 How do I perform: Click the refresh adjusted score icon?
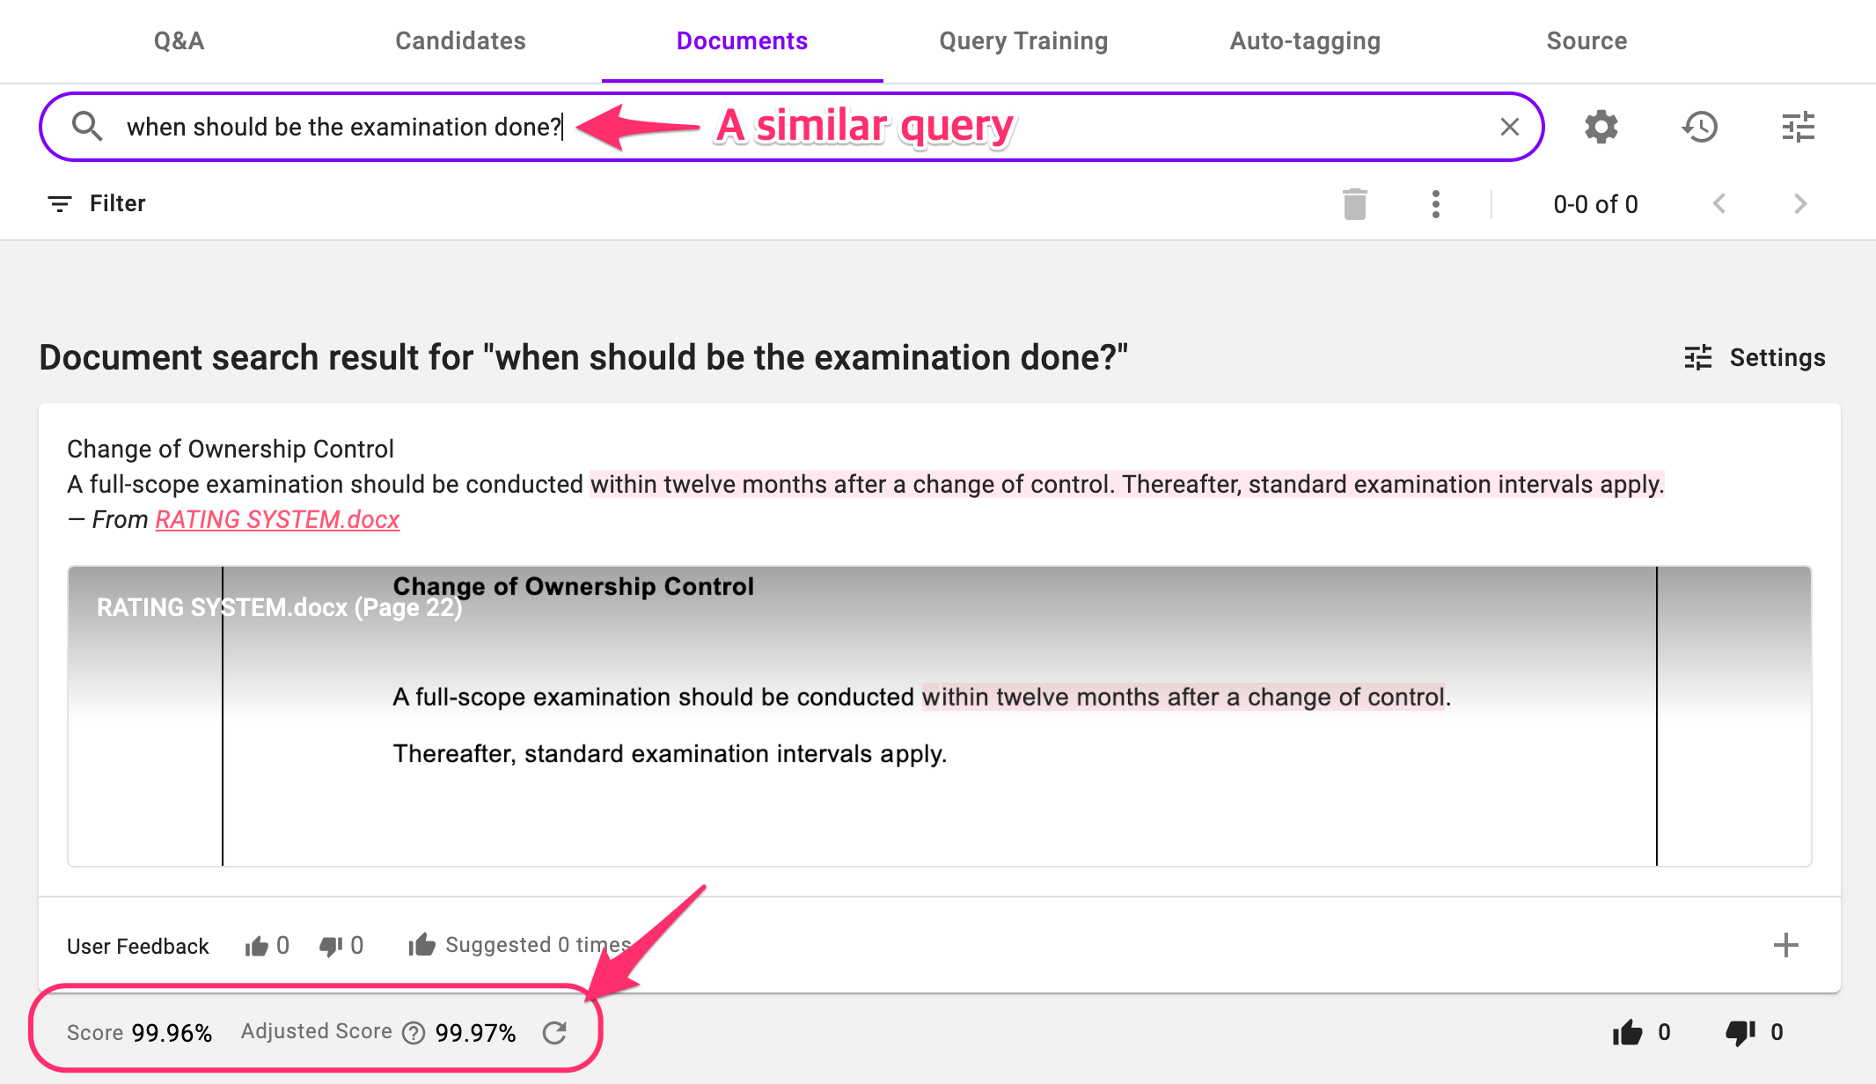pos(554,1032)
